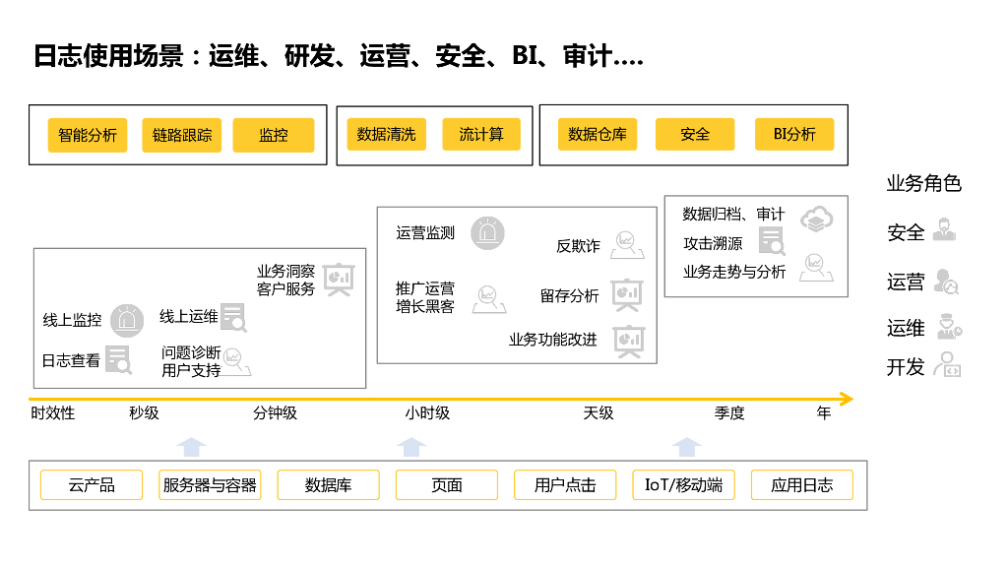Click the search document icon beside 日志查看
1008x567 pixels.
(x=119, y=360)
